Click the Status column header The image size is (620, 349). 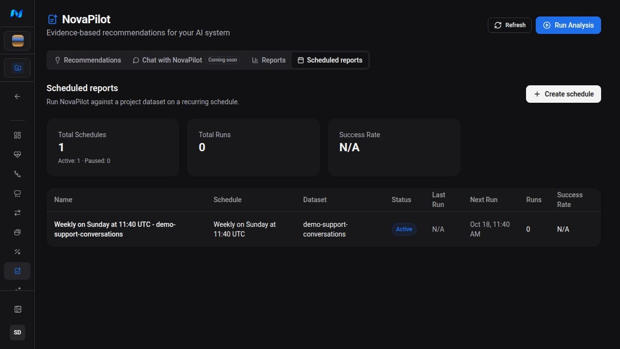pyautogui.click(x=401, y=200)
